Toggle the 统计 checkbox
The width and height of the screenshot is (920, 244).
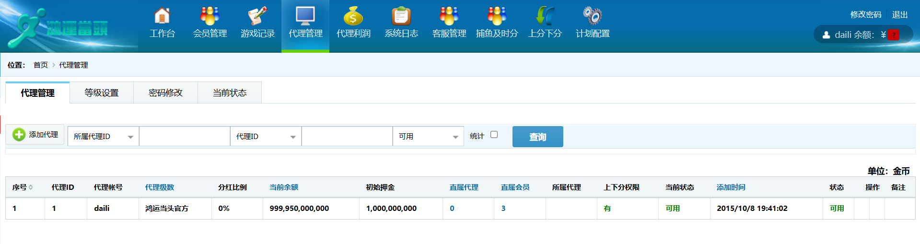[494, 135]
